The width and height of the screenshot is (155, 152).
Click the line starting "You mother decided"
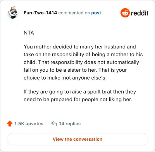click(x=80, y=47)
